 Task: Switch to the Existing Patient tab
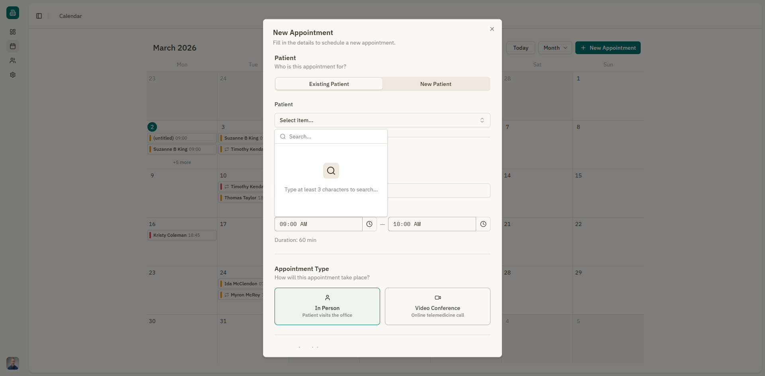tap(329, 84)
